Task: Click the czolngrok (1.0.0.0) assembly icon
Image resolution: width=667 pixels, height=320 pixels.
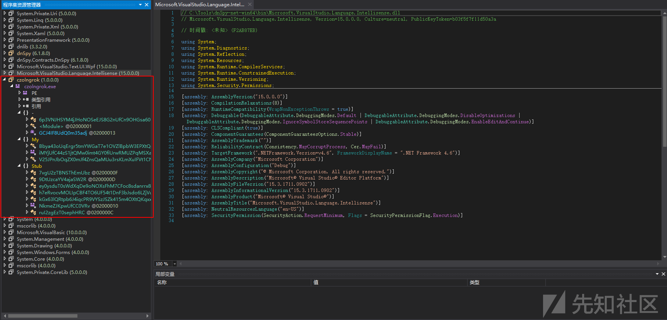Action: (x=11, y=80)
